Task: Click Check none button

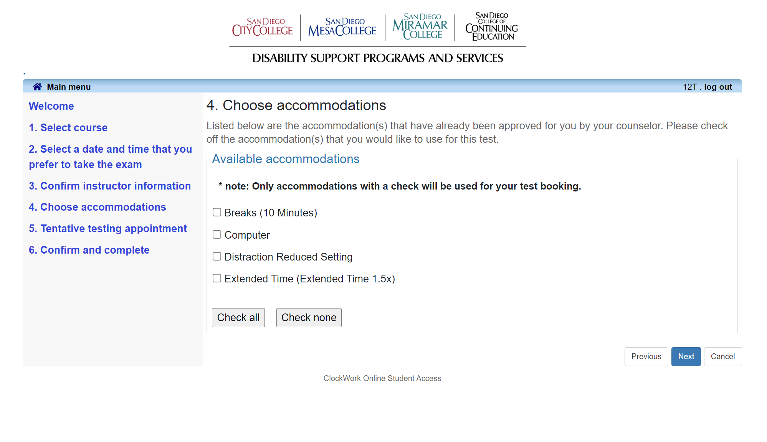Action: 308,317
